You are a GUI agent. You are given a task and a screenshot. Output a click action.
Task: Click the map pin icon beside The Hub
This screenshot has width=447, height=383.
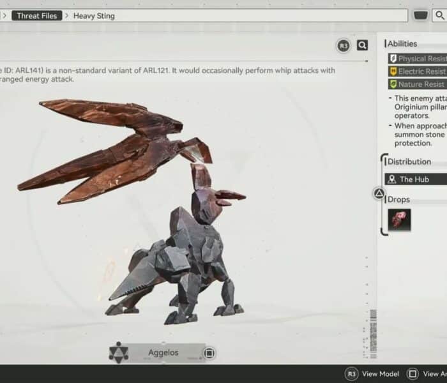coord(392,179)
